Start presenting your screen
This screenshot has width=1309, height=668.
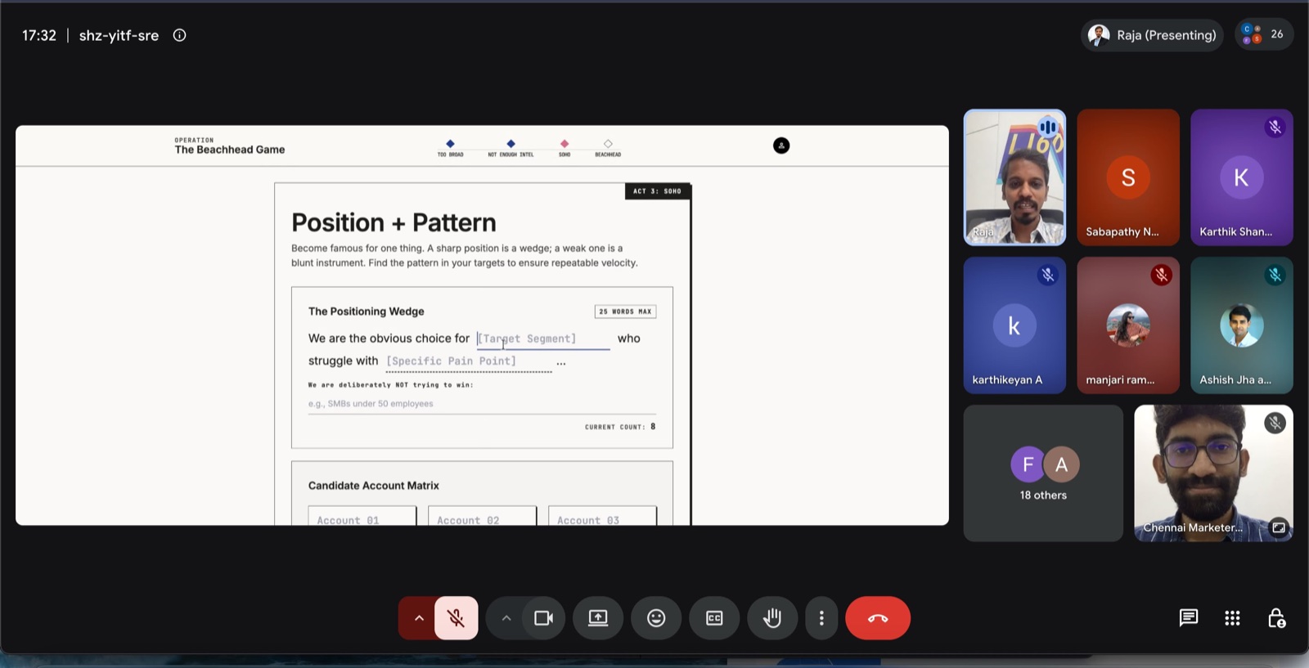[598, 618]
